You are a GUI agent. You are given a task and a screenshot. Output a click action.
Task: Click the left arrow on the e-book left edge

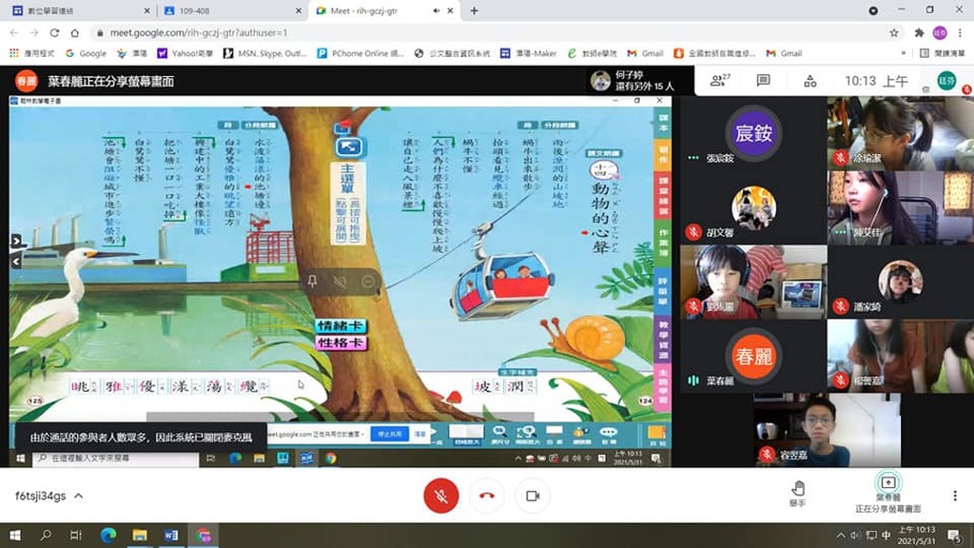click(16, 262)
